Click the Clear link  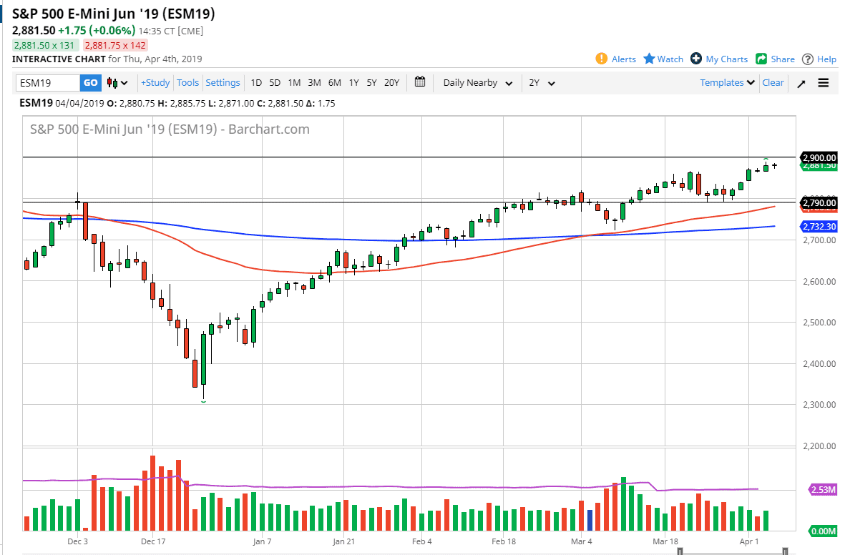click(x=773, y=83)
